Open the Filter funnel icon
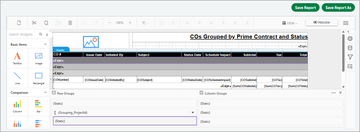Image resolution: width=360 pixels, height=132 pixels. point(350,57)
